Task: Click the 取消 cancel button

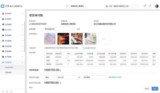Action: pyautogui.click(x=147, y=89)
